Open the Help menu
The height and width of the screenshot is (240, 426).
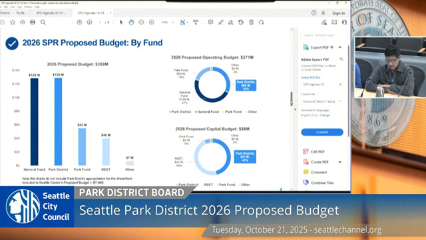click(37, 7)
